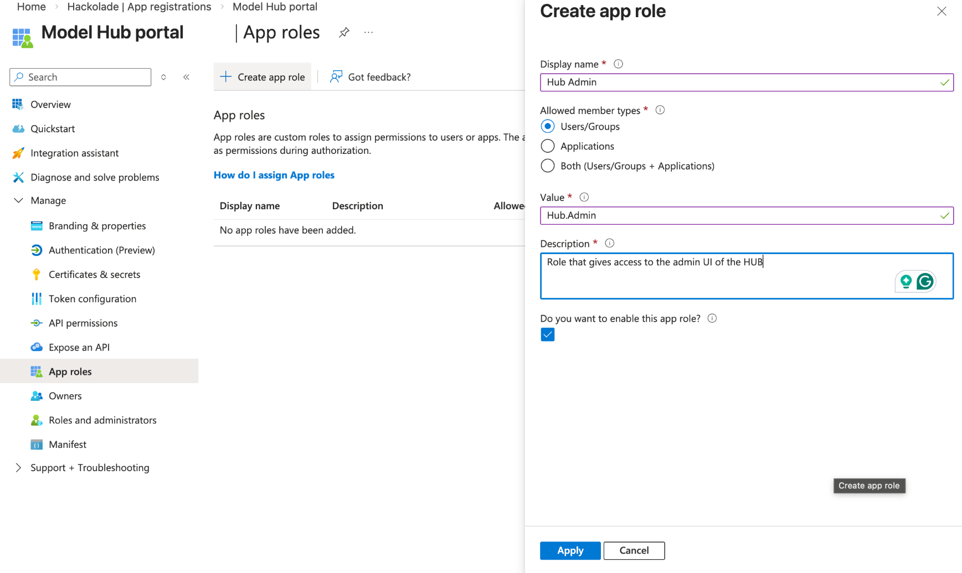Click the Roles and administrators icon
The width and height of the screenshot is (962, 573).
point(37,420)
